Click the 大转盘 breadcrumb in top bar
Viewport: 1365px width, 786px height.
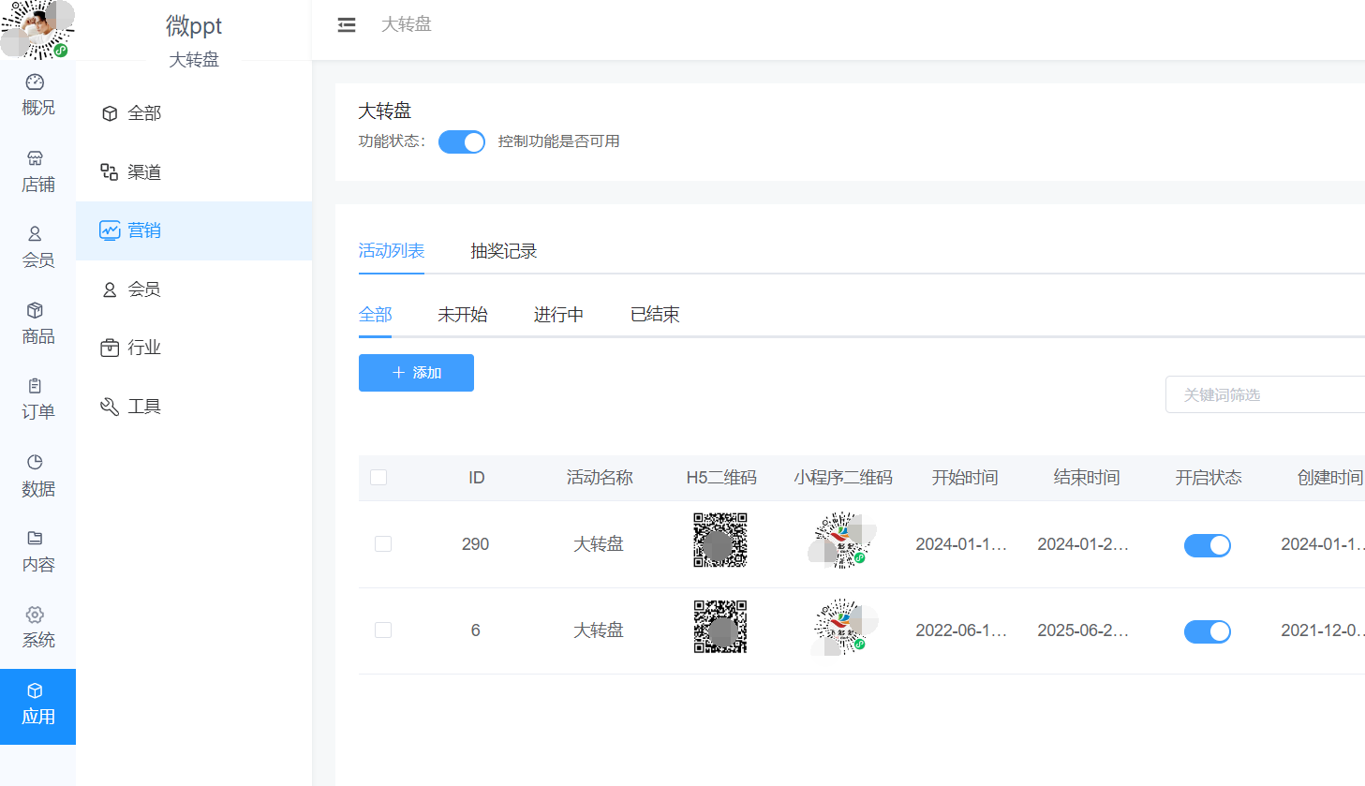(407, 24)
